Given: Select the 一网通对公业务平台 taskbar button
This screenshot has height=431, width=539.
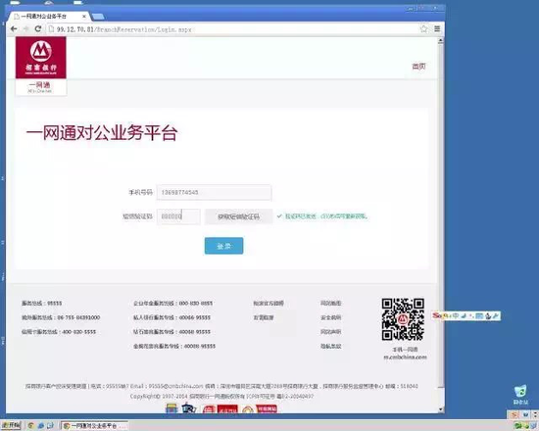Looking at the screenshot, I should coord(94,426).
